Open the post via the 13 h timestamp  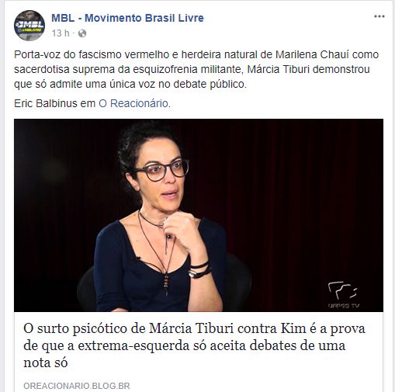[x=61, y=33]
